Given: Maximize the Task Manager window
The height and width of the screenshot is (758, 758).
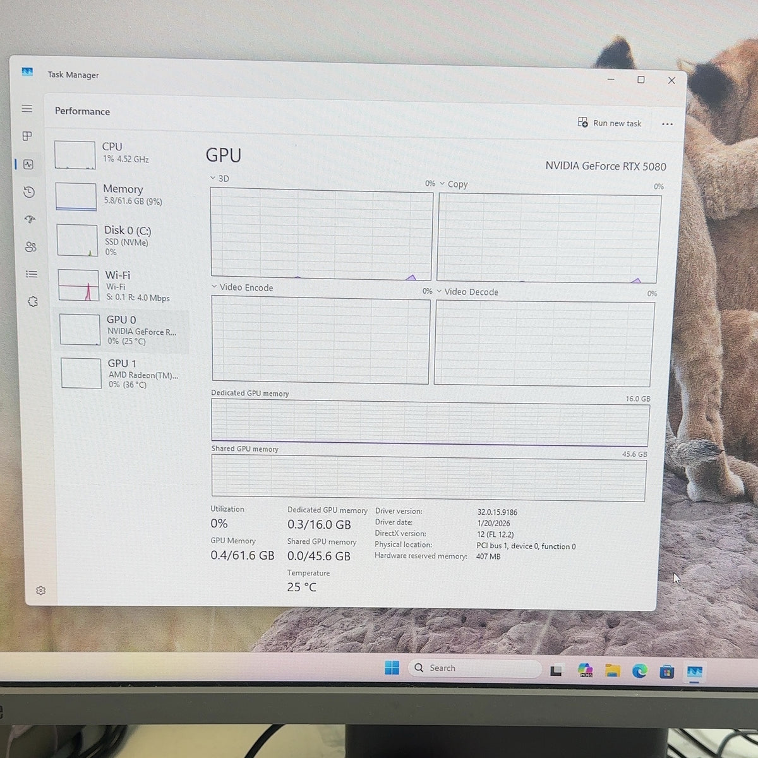Looking at the screenshot, I should [641, 80].
